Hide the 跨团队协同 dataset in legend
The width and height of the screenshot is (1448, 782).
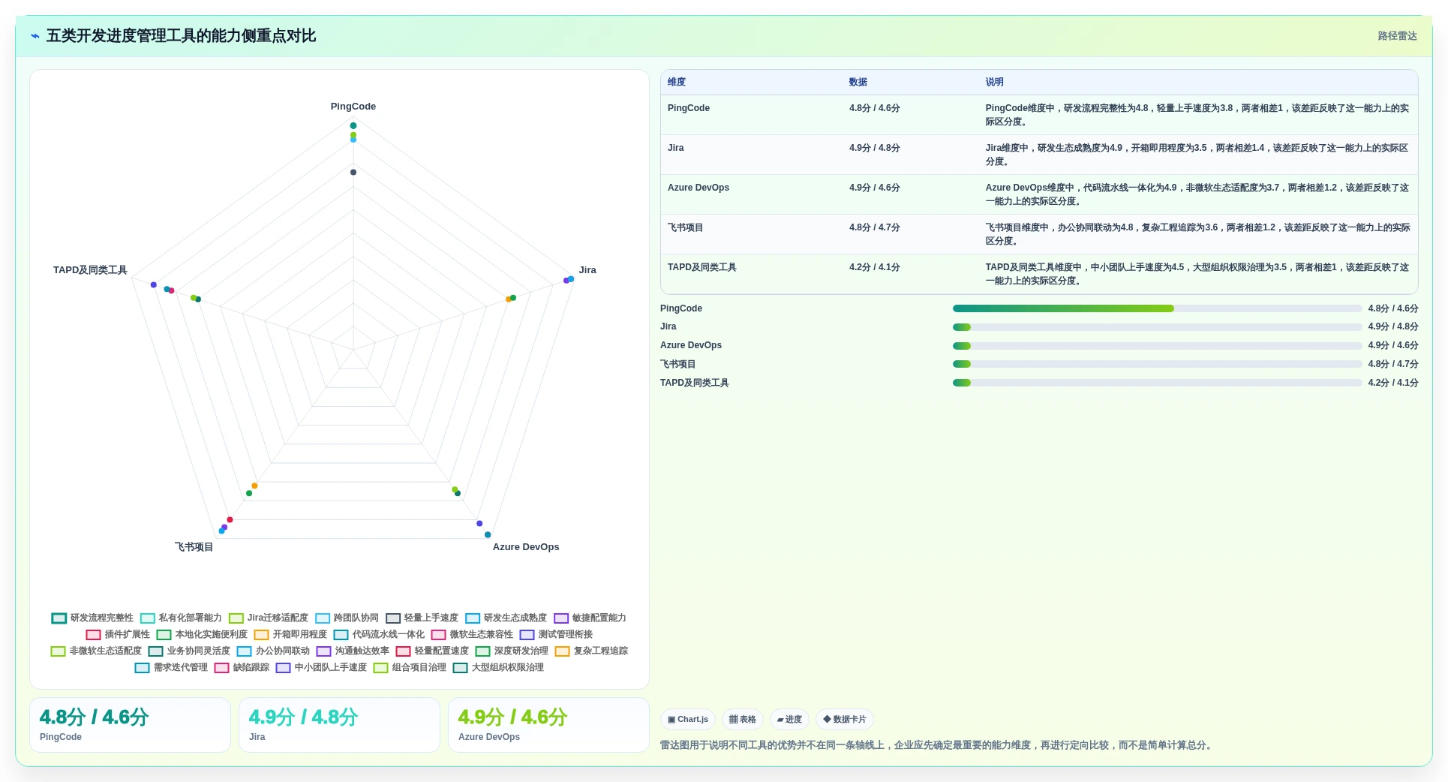click(x=347, y=618)
